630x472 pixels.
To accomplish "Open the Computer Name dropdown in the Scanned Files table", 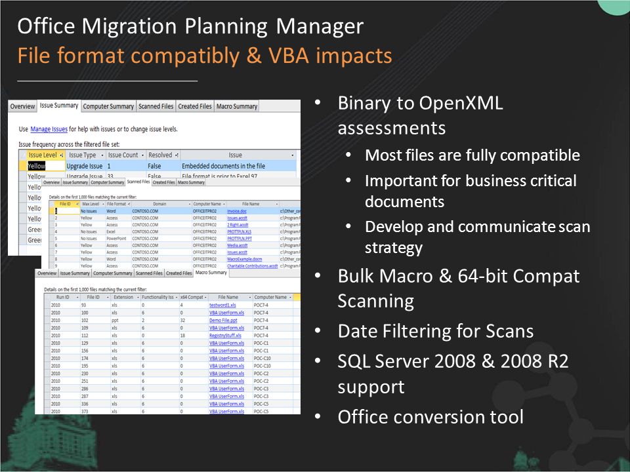I will coord(224,205).
